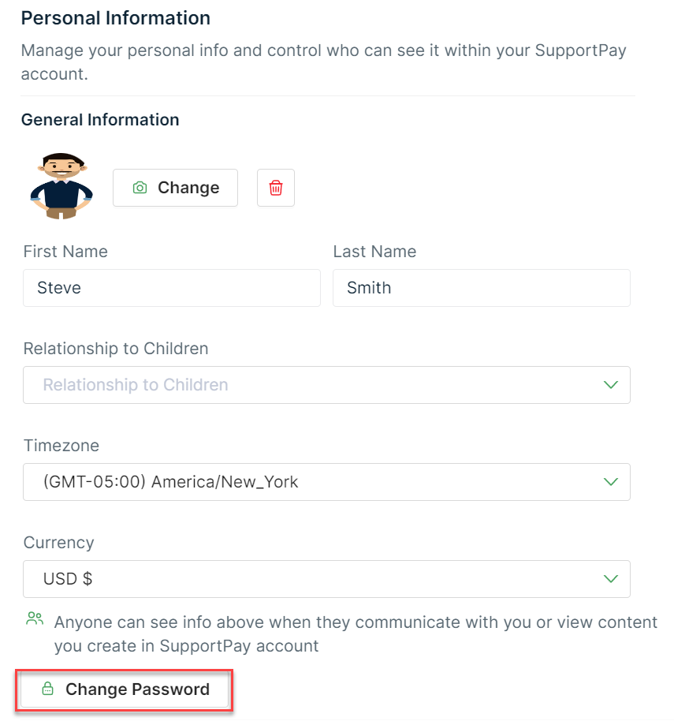Screen dimensions: 674x721
Task: Expand the USD $ currency dropdown
Action: pos(315,579)
